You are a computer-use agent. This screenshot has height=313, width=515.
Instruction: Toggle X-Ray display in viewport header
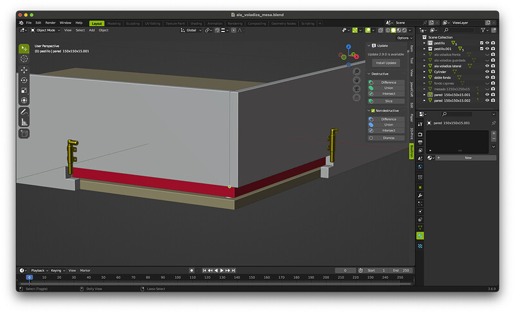tap(380, 30)
